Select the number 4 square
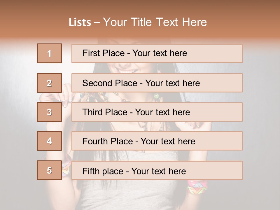The image size is (280, 210). tap(49, 141)
